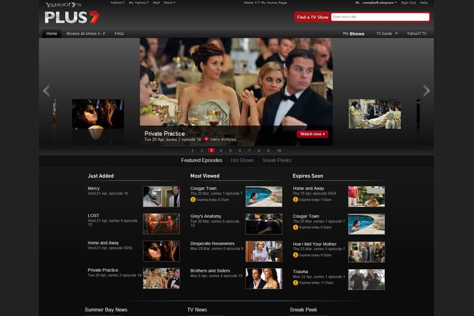Open Cougar Town Most Viewed thumbnail
474x316 pixels.
pos(264,197)
